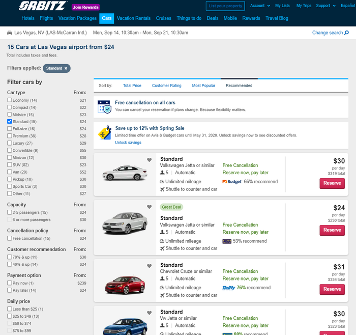The width and height of the screenshot is (356, 335).
Task: Click the Thrifty logo on the Chevrolet Cruze
Action: [229, 288]
